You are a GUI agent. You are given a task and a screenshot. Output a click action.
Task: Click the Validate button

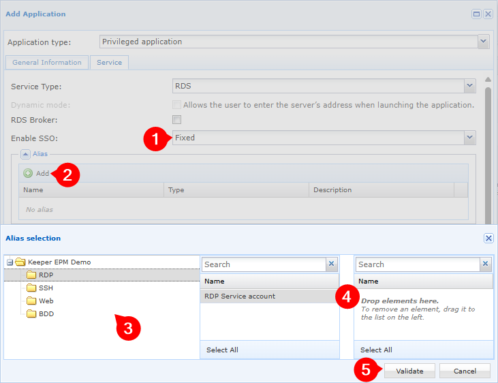409,371
